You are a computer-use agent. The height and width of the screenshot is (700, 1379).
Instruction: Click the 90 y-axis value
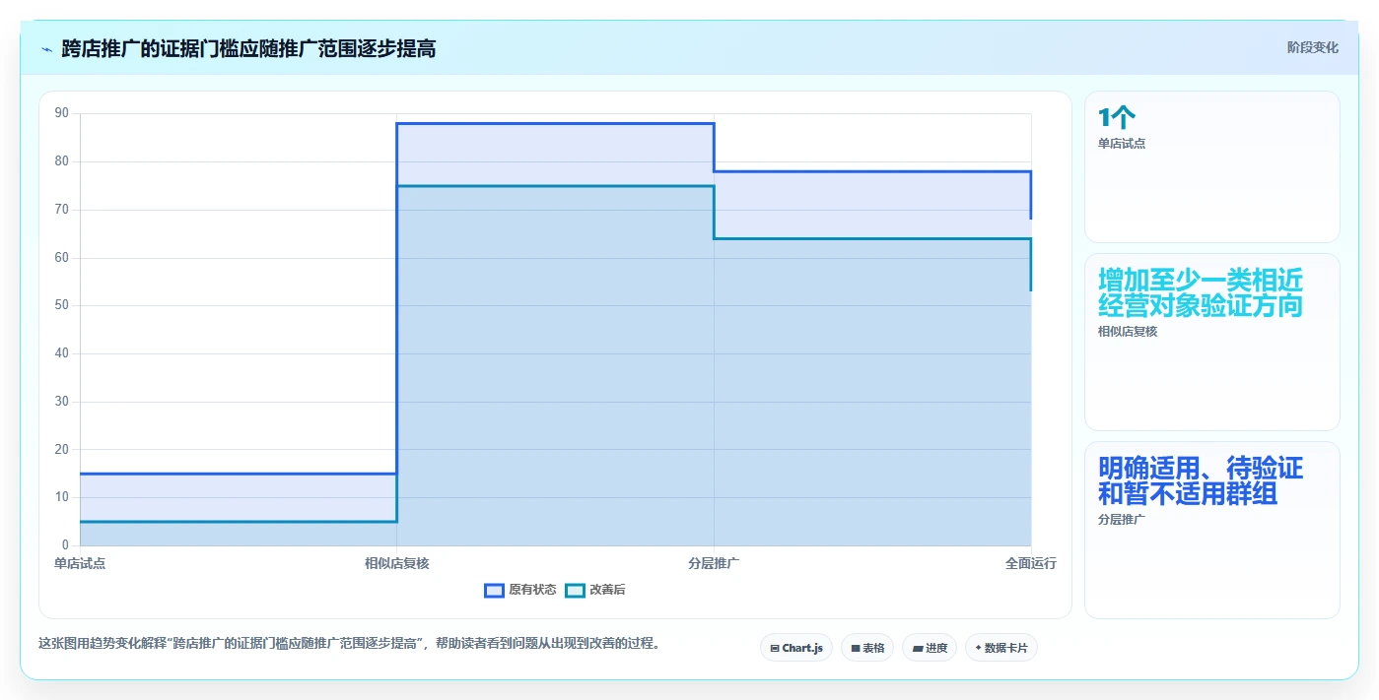[62, 113]
